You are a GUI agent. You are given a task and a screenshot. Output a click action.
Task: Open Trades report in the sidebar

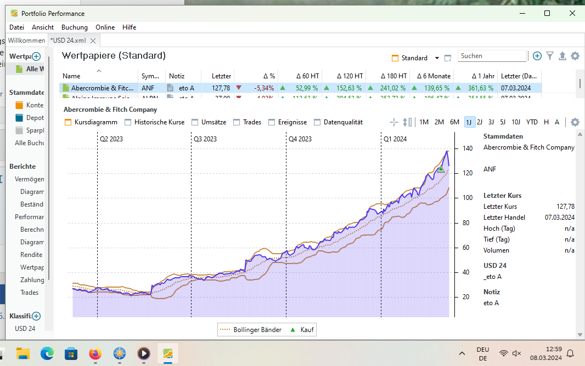[x=29, y=293]
